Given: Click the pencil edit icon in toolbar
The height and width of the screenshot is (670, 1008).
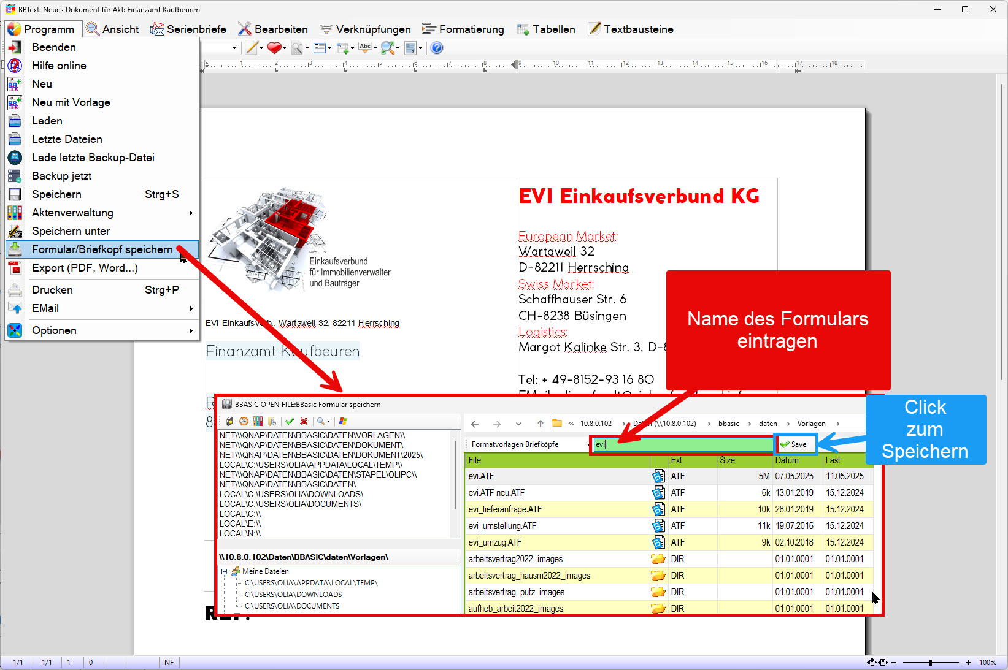Looking at the screenshot, I should pos(251,48).
